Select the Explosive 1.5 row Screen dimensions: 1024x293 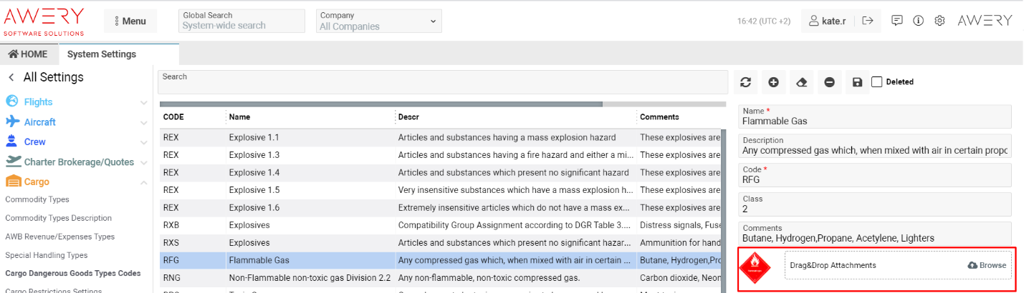pyautogui.click(x=440, y=190)
